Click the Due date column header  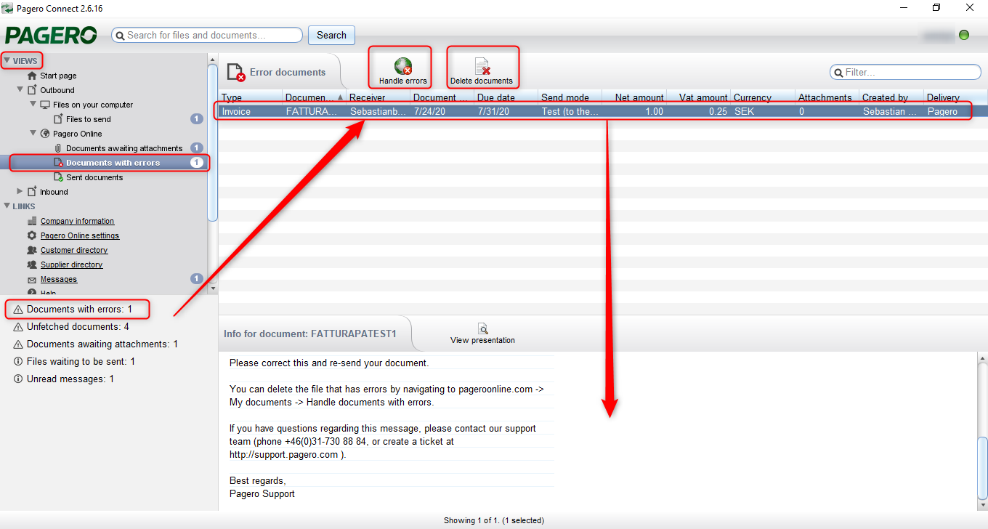coord(506,97)
